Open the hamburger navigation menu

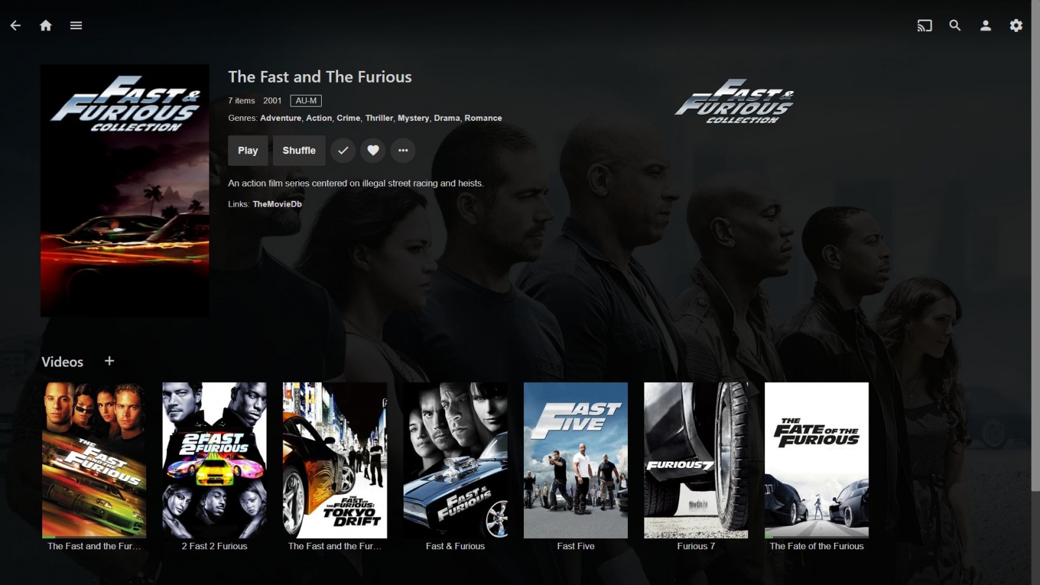pos(76,25)
